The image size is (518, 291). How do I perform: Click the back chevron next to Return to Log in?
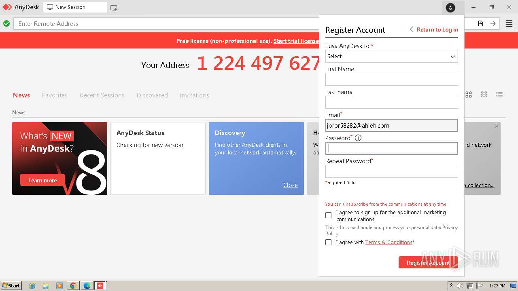point(412,30)
